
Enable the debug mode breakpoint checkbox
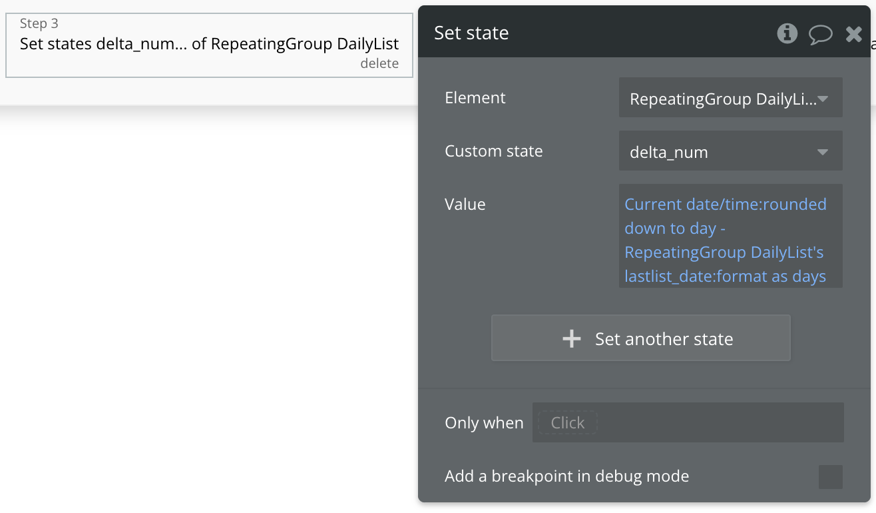[x=830, y=476]
